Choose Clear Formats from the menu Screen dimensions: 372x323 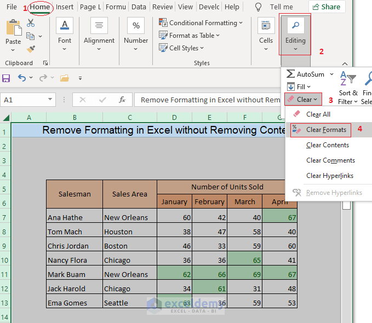pos(329,130)
